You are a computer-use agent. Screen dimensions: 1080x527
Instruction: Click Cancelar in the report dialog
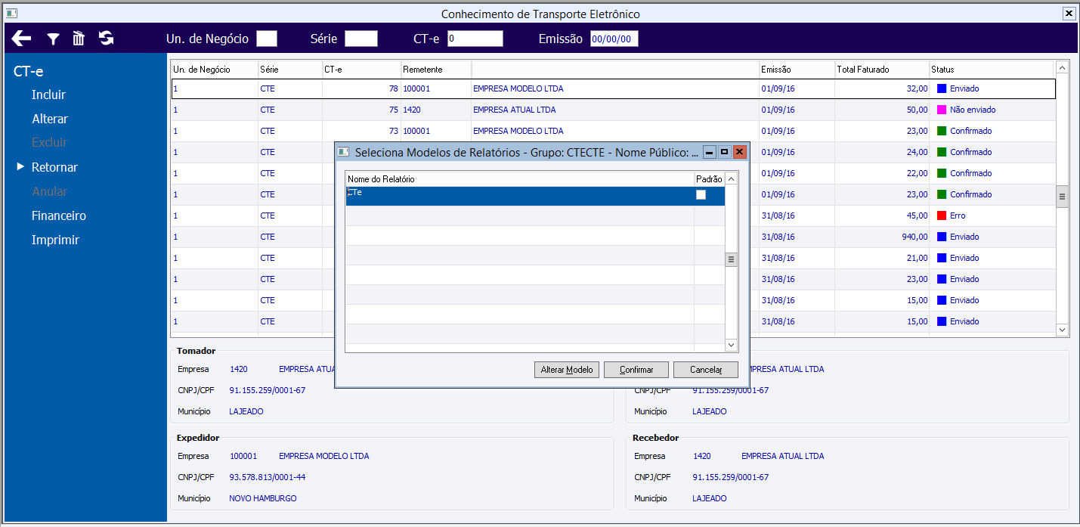[706, 370]
